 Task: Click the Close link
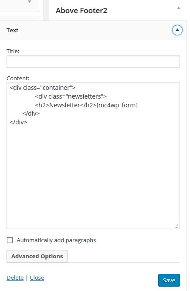37,277
